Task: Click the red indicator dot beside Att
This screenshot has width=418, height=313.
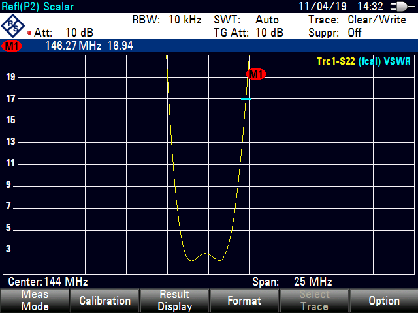Action: pos(30,32)
